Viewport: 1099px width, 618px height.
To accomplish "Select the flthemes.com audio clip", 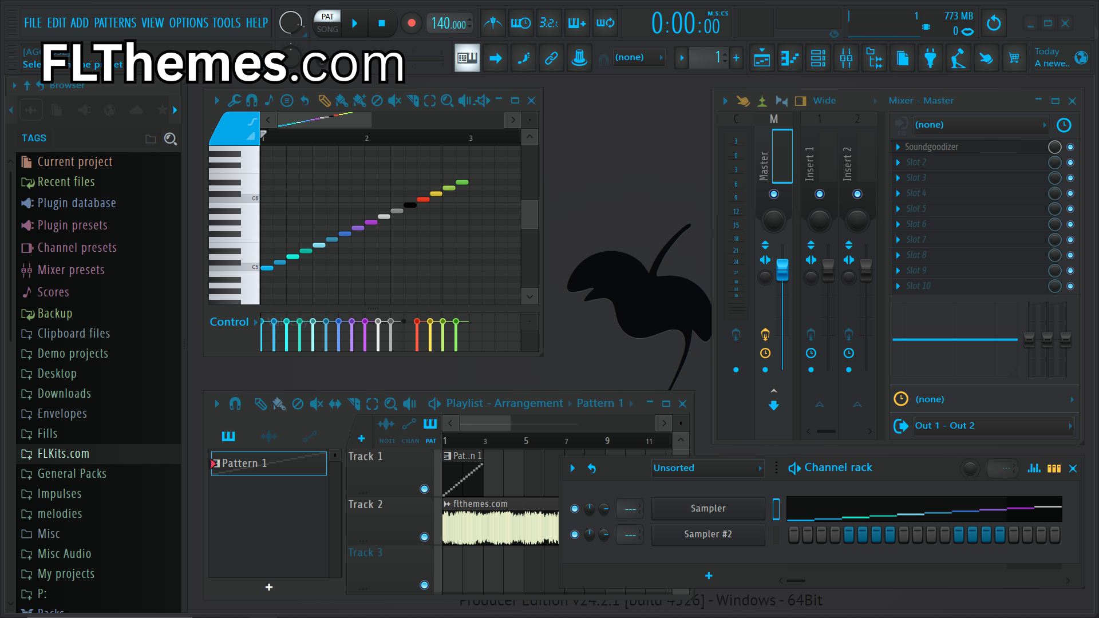I will click(x=500, y=522).
